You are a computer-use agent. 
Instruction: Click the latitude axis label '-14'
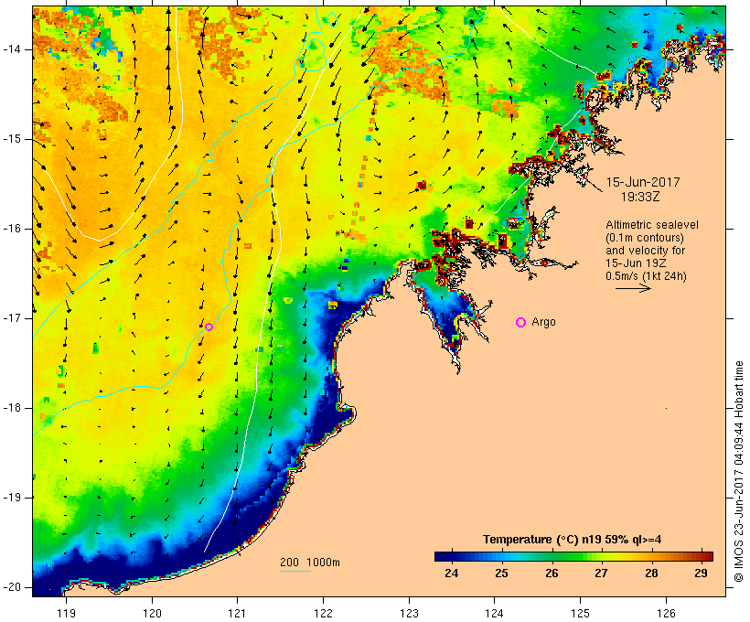[12, 49]
